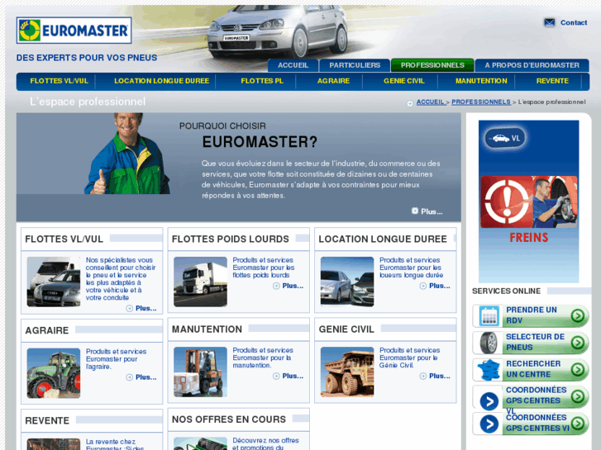The width and height of the screenshot is (601, 450).
Task: Follow the ACCUEIL breadcrumb link
Action: point(430,102)
